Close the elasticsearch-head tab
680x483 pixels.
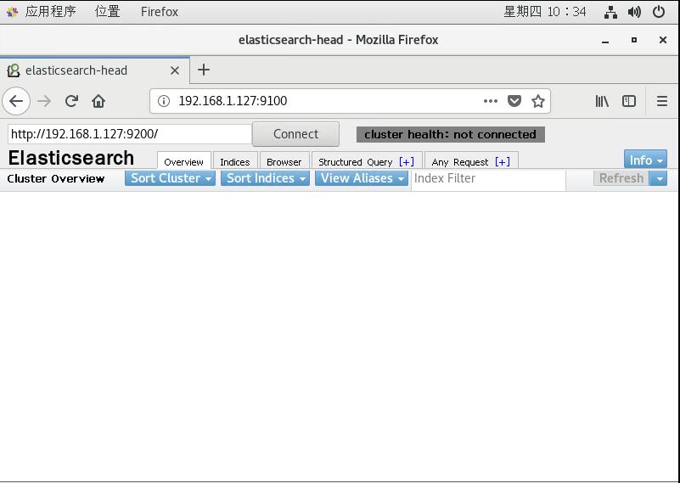175,70
